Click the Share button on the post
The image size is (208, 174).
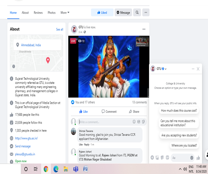point(134,112)
